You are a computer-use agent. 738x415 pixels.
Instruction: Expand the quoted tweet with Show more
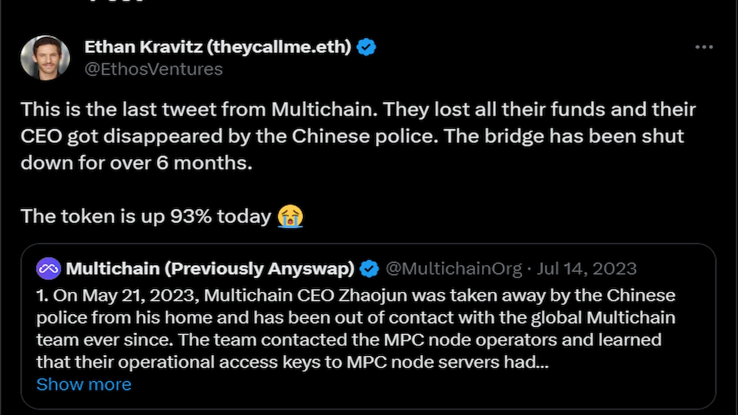(x=83, y=384)
